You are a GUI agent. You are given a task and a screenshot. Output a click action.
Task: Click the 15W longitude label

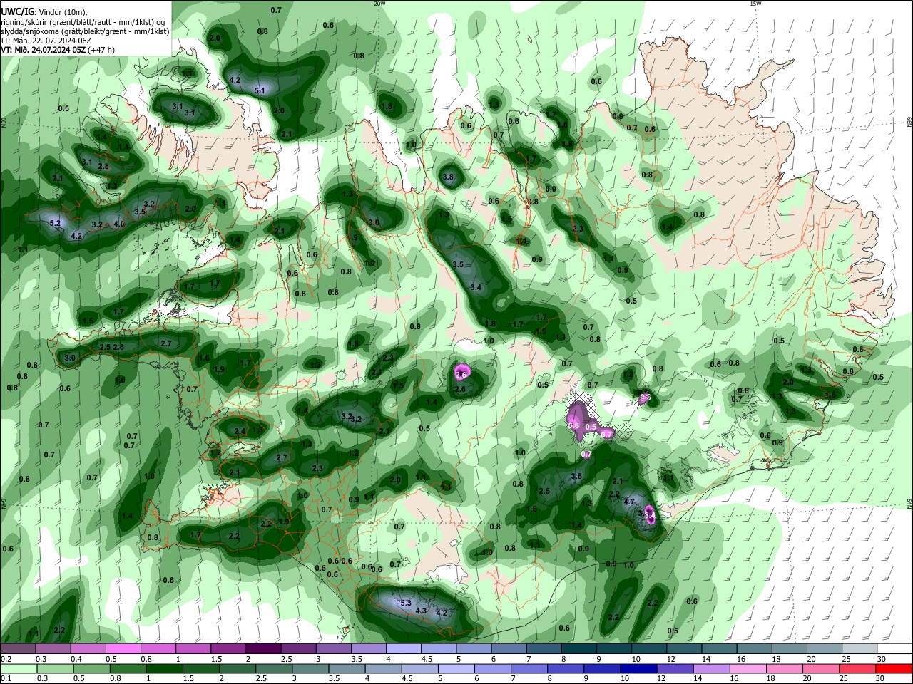point(755,4)
